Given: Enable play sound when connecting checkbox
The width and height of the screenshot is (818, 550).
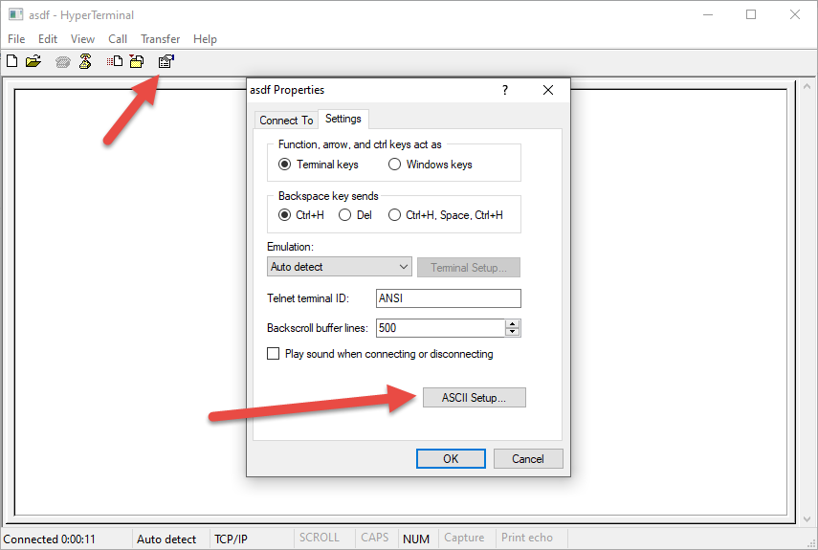Looking at the screenshot, I should click(x=273, y=354).
